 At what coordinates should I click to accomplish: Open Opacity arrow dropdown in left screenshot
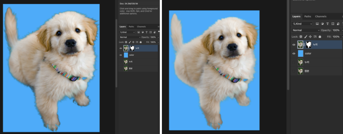pos(158,37)
